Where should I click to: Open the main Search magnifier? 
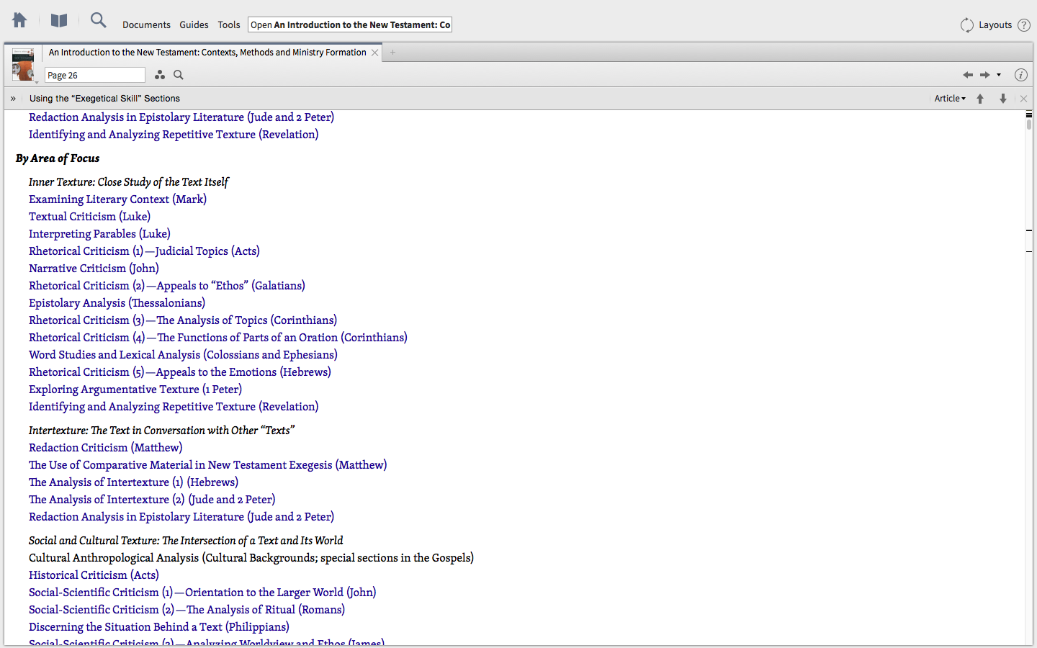pyautogui.click(x=98, y=21)
